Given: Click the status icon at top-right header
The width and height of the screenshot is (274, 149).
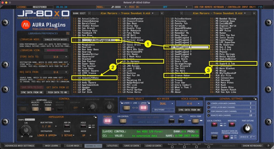Looking at the screenshot, I should (x=261, y=7).
